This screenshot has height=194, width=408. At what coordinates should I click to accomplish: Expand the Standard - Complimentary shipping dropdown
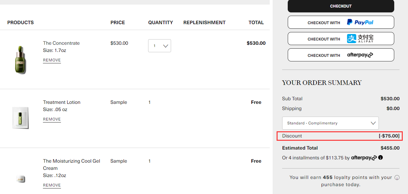[x=330, y=123]
